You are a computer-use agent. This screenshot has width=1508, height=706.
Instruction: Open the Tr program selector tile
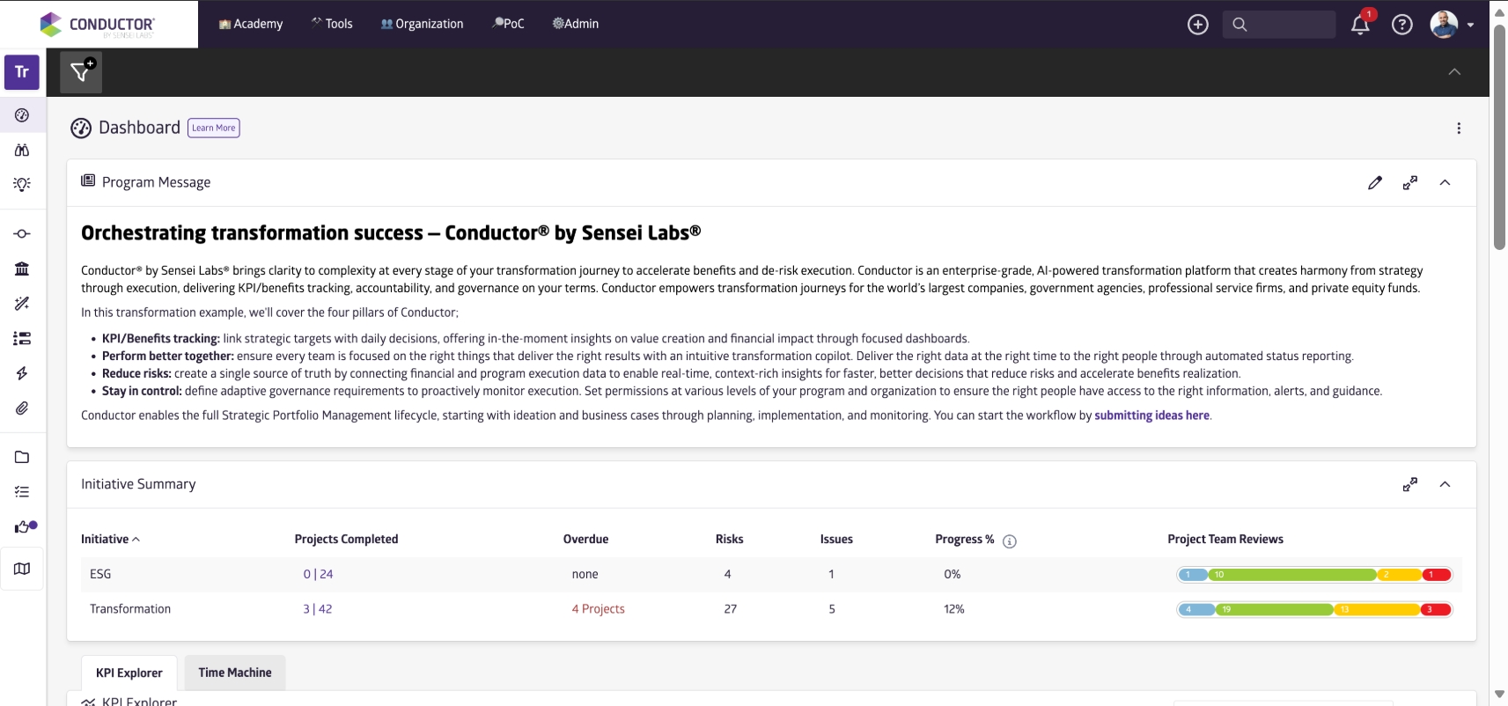click(22, 72)
